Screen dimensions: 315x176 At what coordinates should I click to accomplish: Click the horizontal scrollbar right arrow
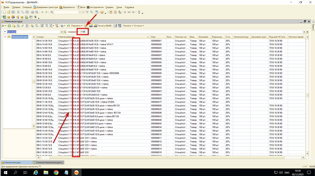coord(303,158)
